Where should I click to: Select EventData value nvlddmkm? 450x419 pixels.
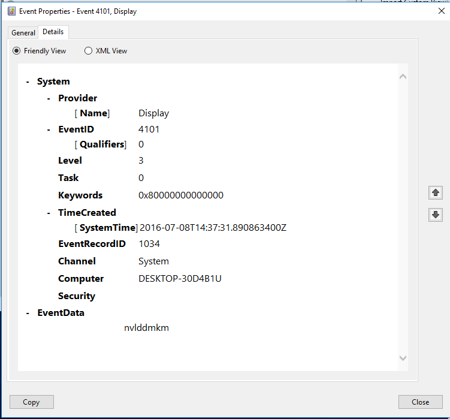pyautogui.click(x=146, y=328)
